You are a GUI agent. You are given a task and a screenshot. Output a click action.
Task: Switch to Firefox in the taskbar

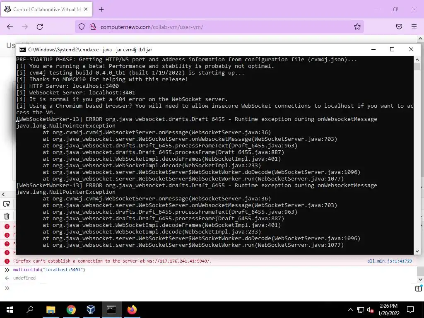tap(132, 310)
